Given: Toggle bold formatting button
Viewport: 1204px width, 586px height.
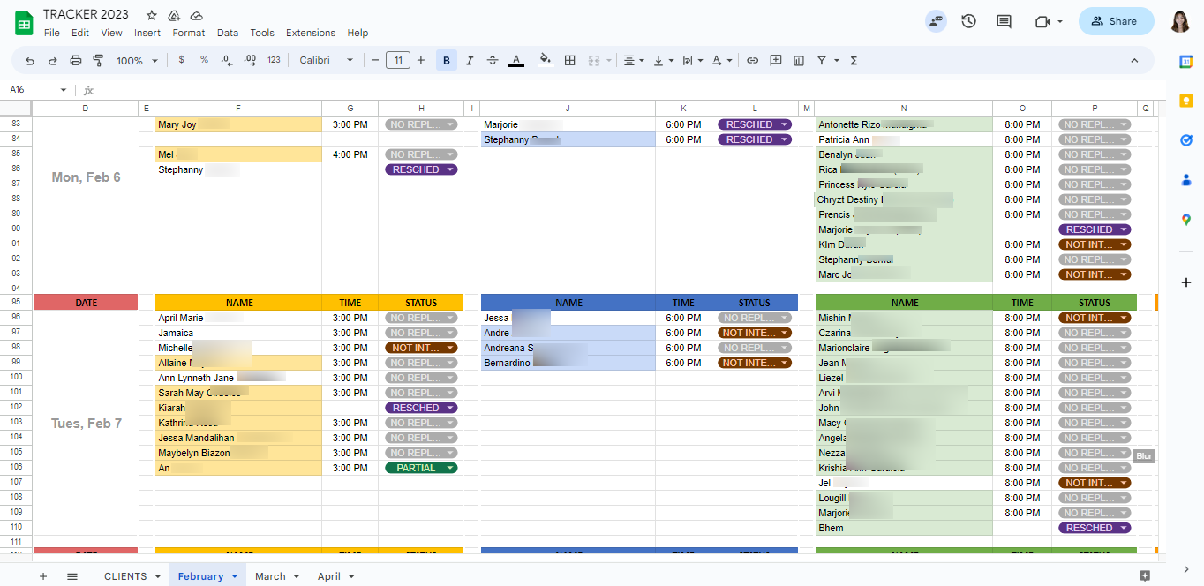Looking at the screenshot, I should coord(447,61).
